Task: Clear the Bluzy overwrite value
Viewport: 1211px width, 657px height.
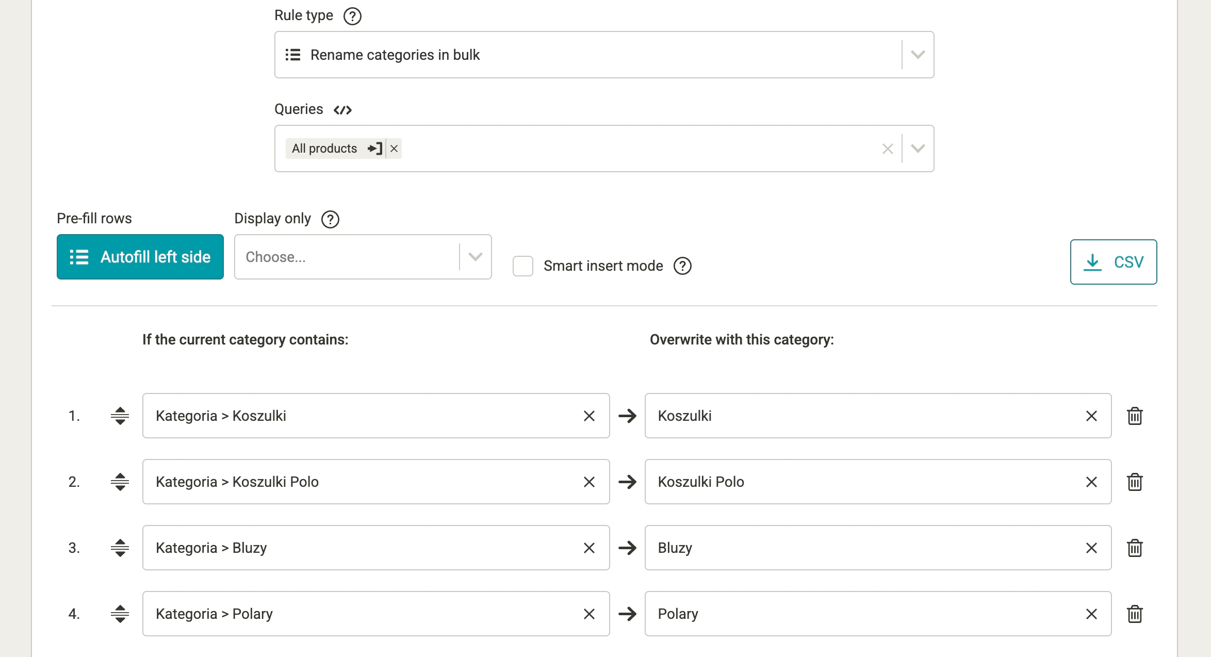Action: [1091, 548]
